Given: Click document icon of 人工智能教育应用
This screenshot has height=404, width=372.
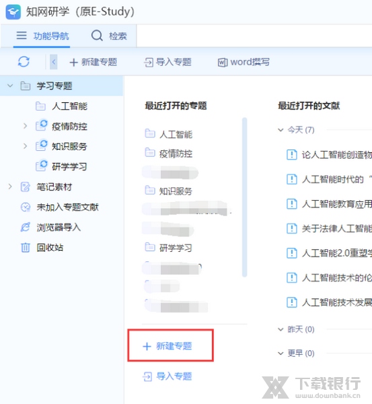Looking at the screenshot, I should [292, 204].
